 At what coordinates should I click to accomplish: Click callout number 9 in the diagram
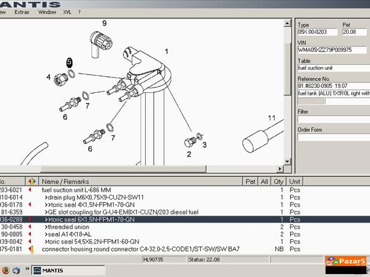click(104, 23)
